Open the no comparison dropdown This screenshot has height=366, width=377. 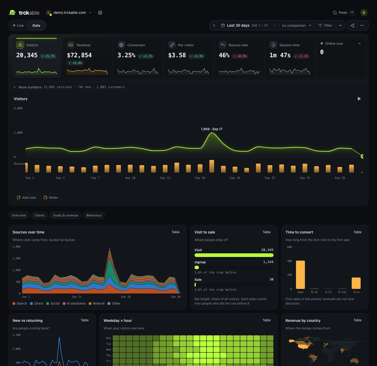297,25
